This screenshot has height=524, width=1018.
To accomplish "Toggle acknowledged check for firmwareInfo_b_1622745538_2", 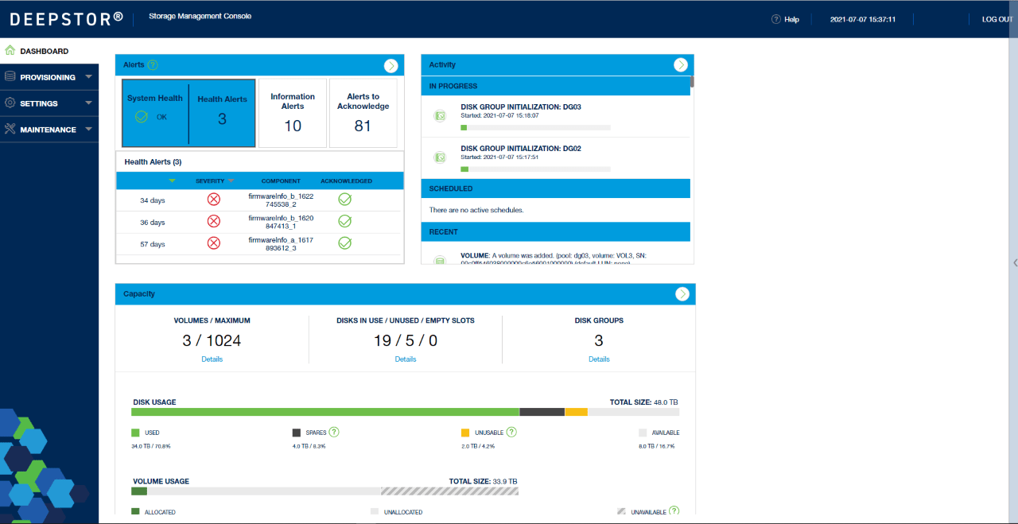I will 344,200.
